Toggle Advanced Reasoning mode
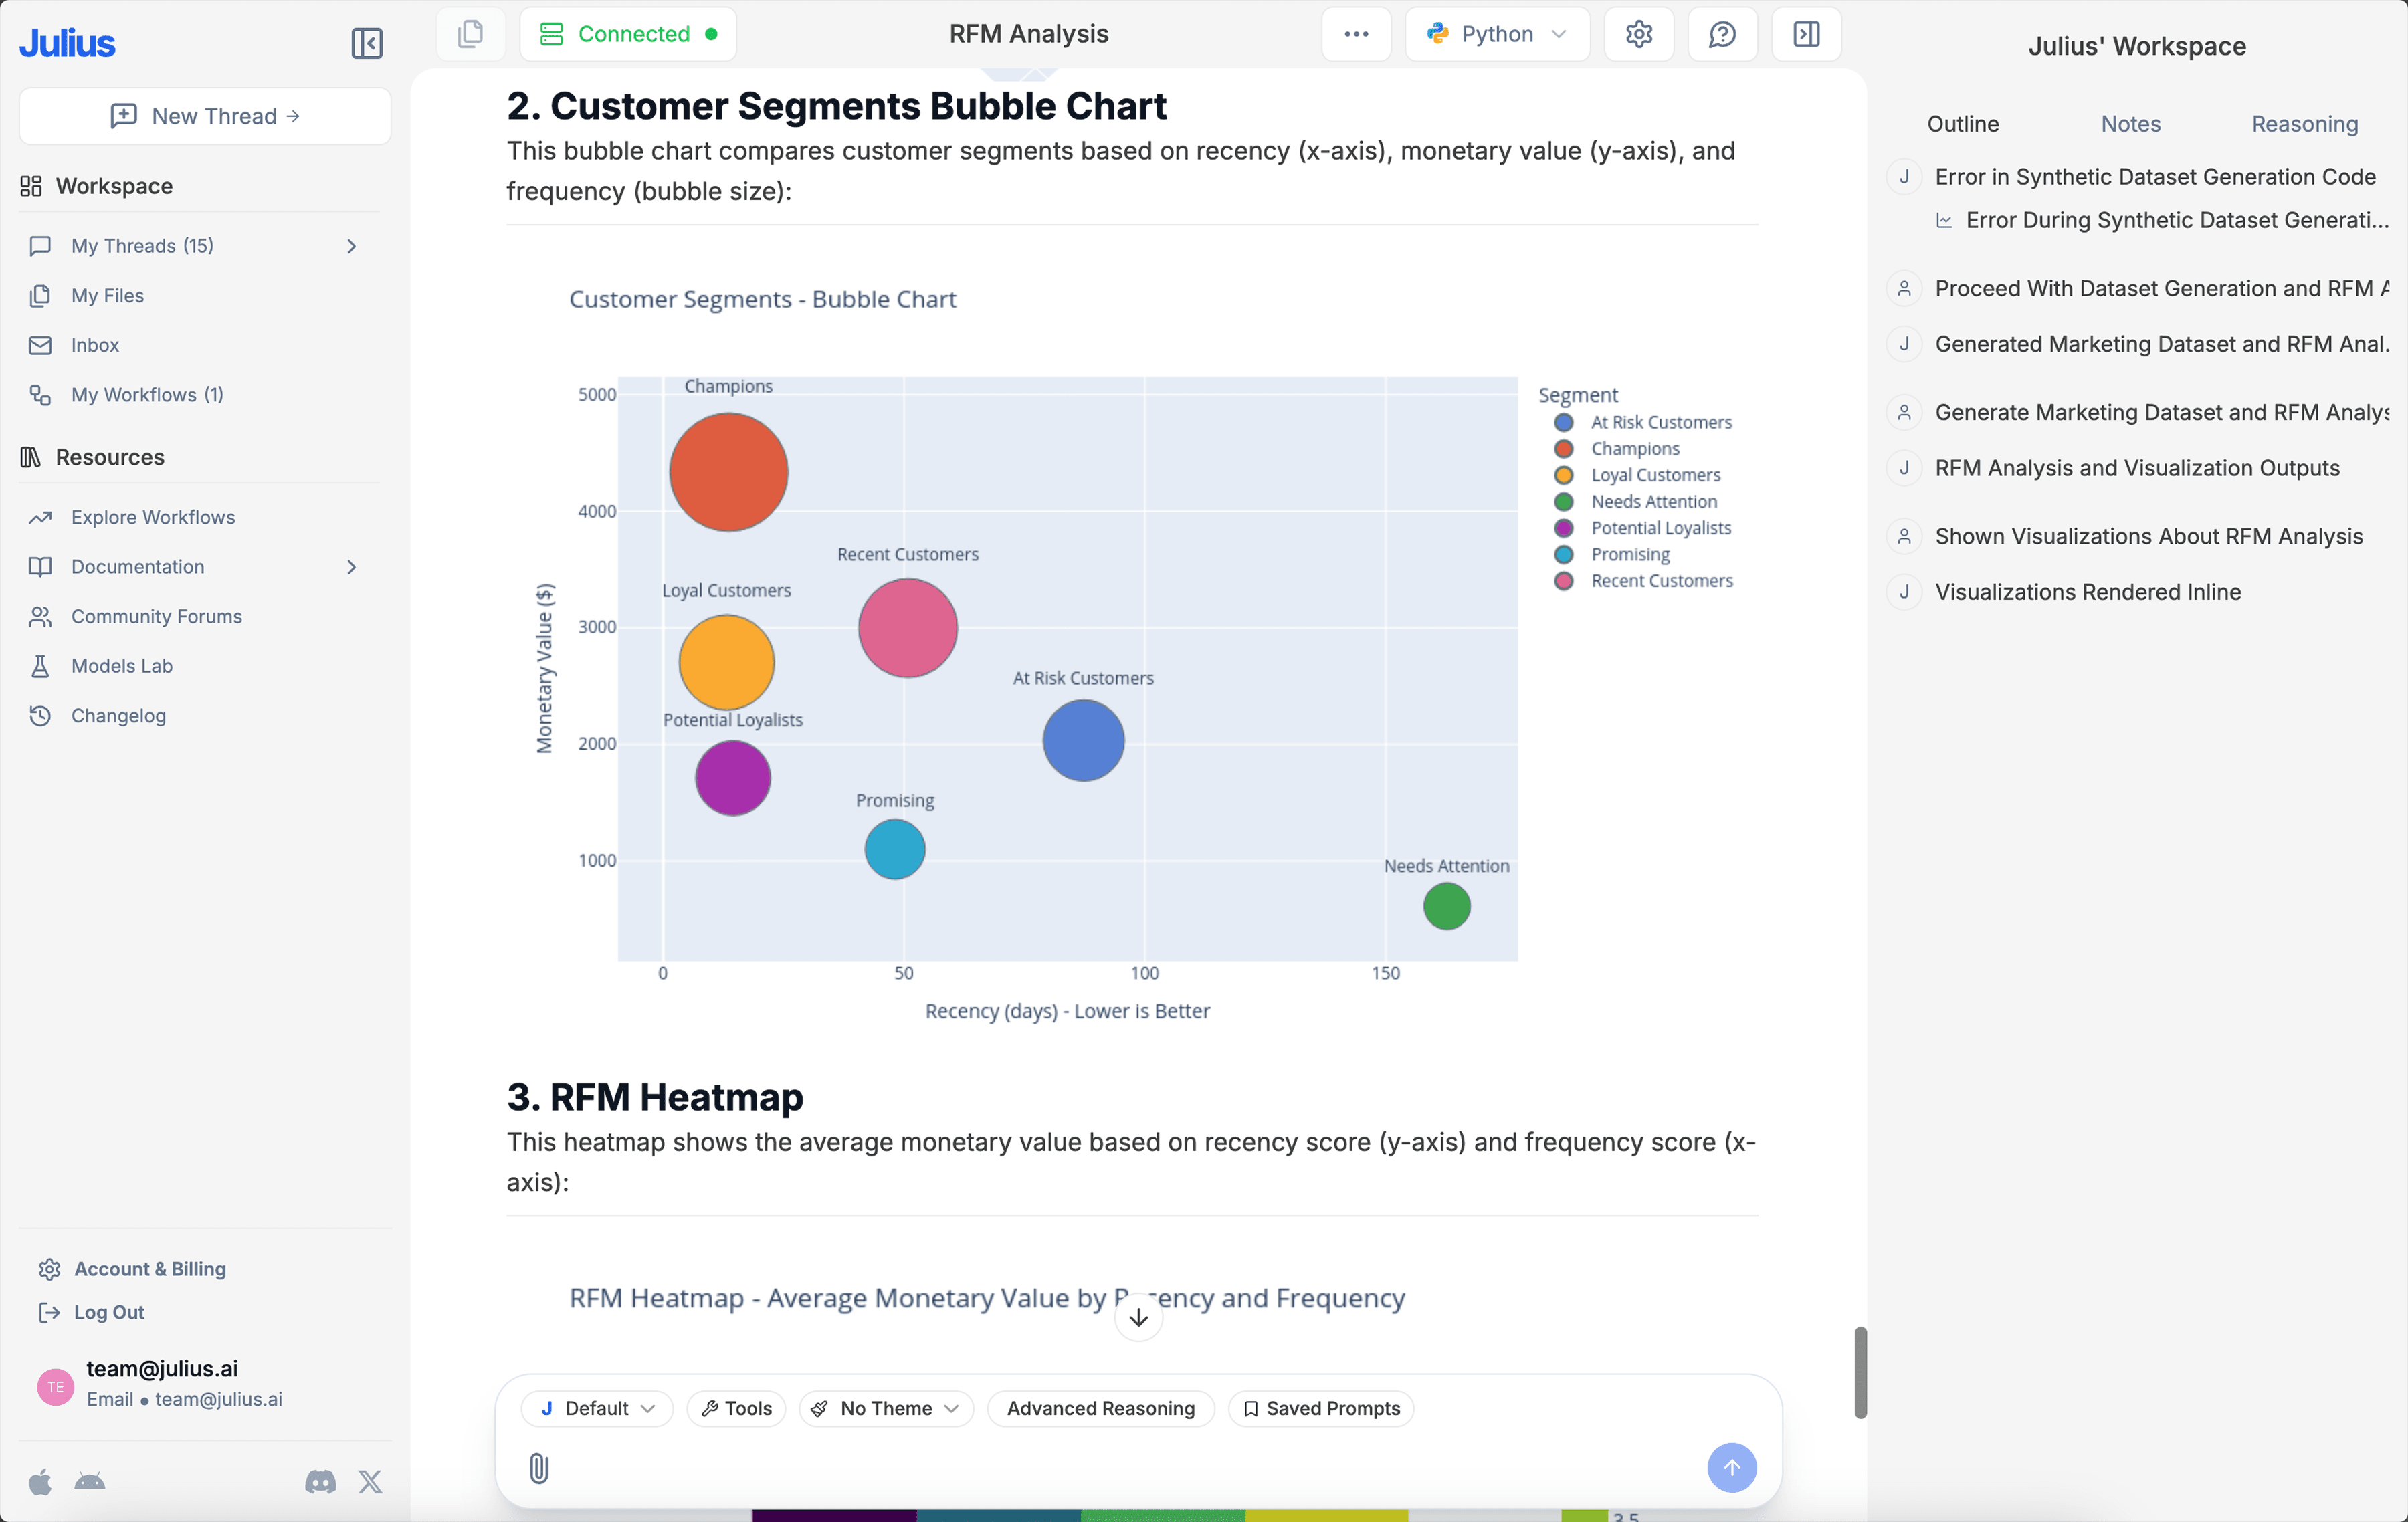 click(x=1100, y=1408)
